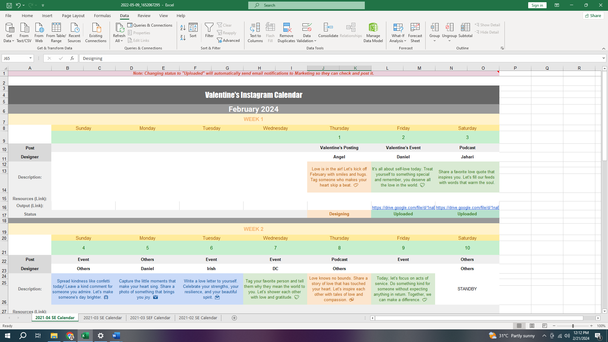Viewport: 608px width, 342px height.
Task: Select the Normal view button
Action: pos(519,326)
